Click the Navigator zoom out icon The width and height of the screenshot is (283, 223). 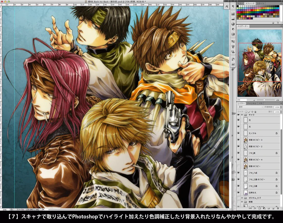click(254, 100)
